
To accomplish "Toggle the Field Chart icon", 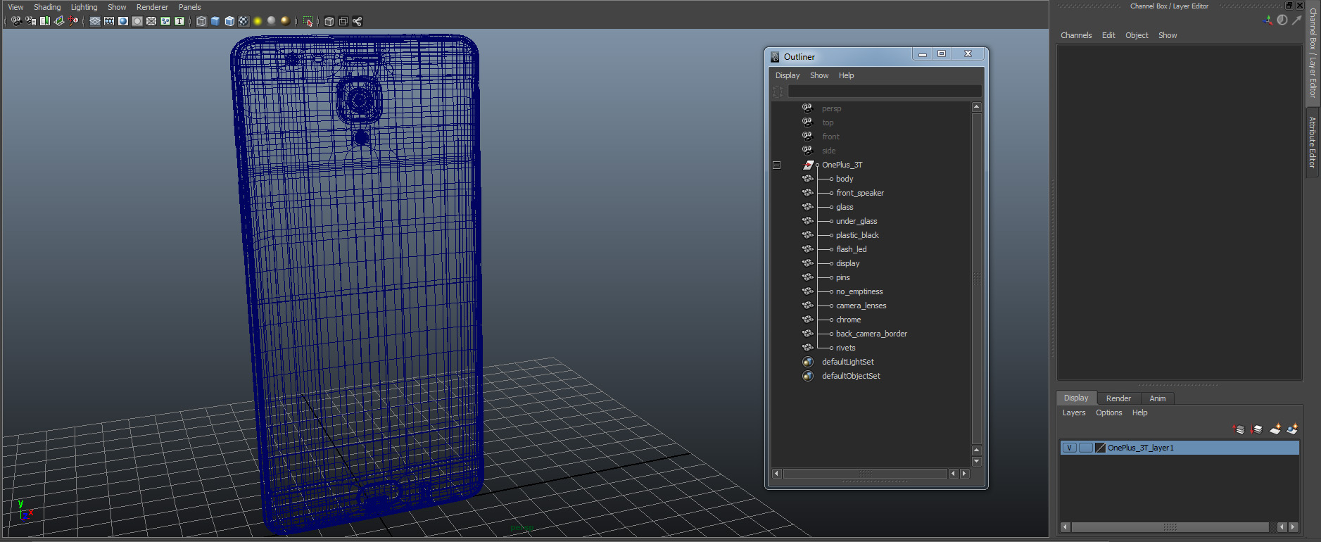I will pyautogui.click(x=151, y=21).
